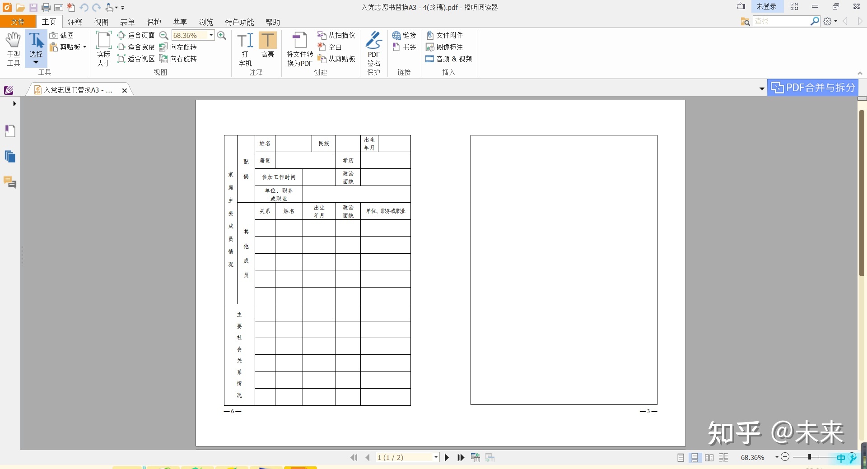The image size is (867, 469).
Task: Open the zoom percentage dropdown in ribbon
Action: tap(211, 35)
